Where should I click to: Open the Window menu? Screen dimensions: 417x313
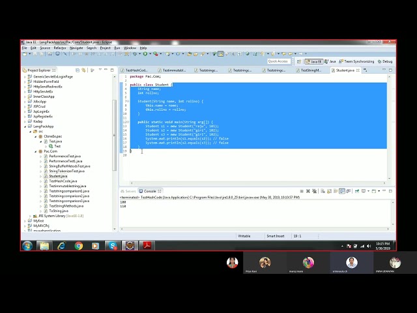coord(130,48)
